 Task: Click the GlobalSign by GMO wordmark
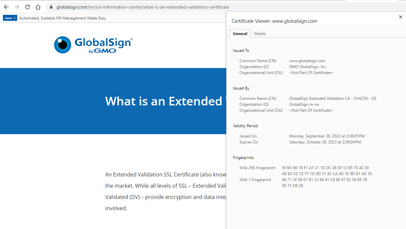point(103,45)
